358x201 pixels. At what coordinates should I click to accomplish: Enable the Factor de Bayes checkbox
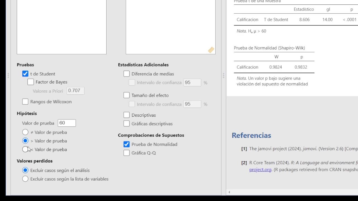(x=30, y=82)
